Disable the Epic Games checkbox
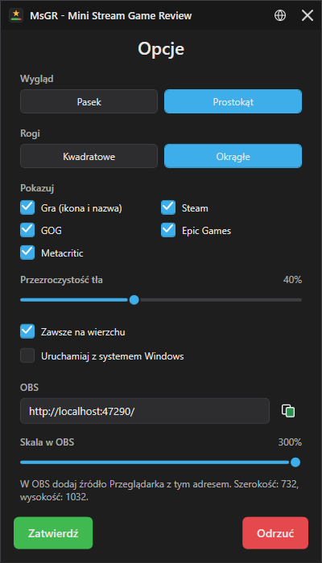Image resolution: width=322 pixels, height=563 pixels. 168,230
